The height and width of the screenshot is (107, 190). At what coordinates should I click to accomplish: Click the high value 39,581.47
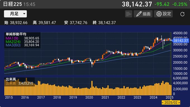(47, 23)
